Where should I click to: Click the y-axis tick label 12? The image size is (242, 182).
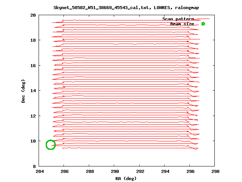coord(33,116)
